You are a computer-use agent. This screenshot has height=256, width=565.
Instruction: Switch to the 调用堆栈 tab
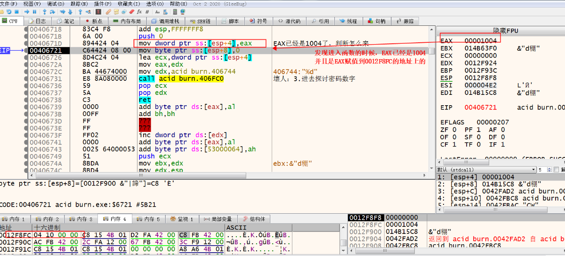[165, 21]
